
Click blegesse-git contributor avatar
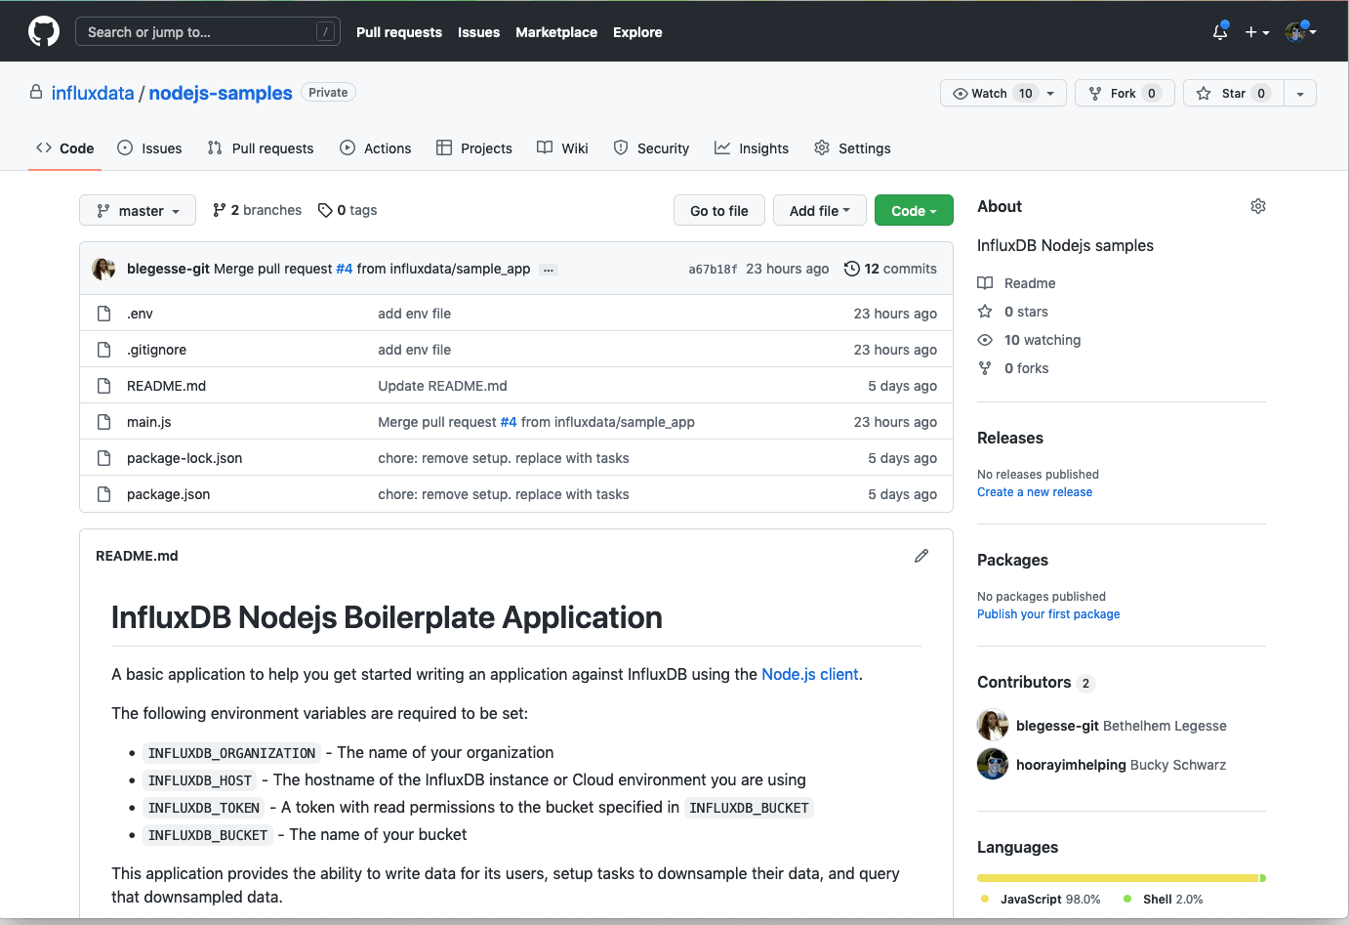pos(993,725)
